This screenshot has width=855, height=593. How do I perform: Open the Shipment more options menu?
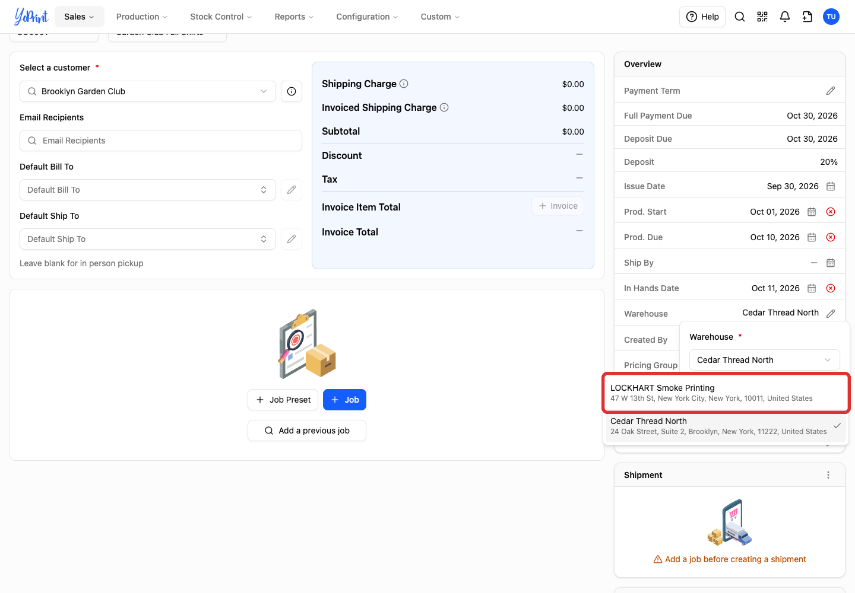[x=828, y=475]
